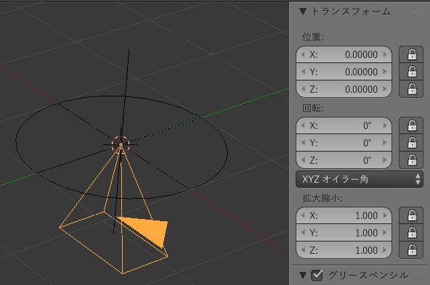Toggle lock on location Z

pos(411,89)
